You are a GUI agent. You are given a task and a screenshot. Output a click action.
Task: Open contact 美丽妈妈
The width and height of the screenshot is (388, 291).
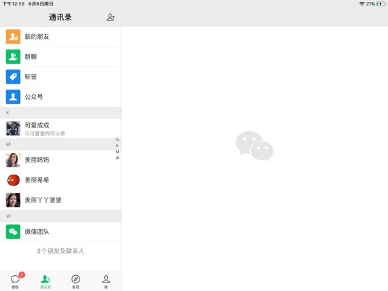61,160
